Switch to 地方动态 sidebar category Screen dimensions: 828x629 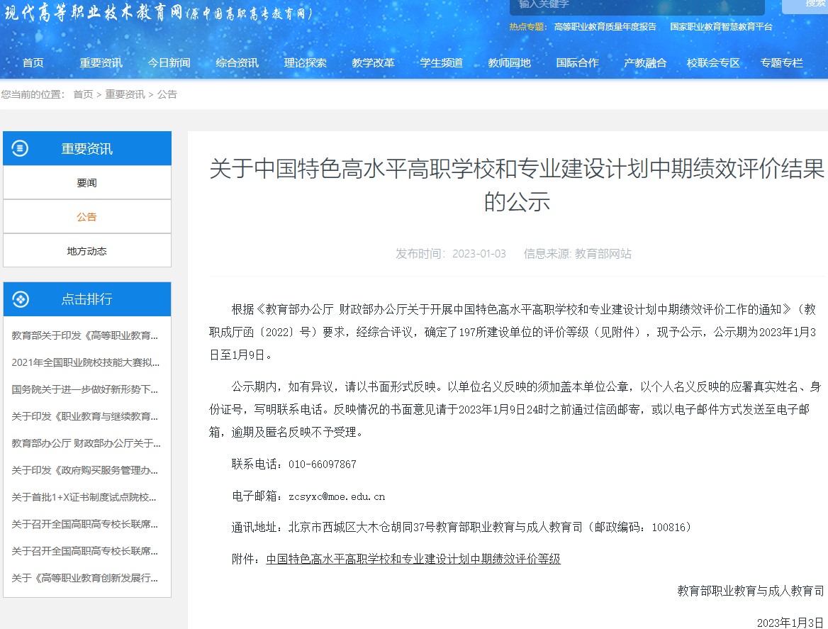pos(86,251)
